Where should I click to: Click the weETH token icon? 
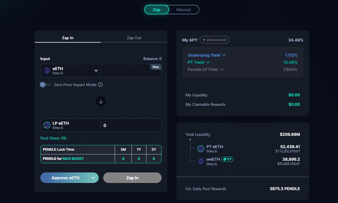200,161
